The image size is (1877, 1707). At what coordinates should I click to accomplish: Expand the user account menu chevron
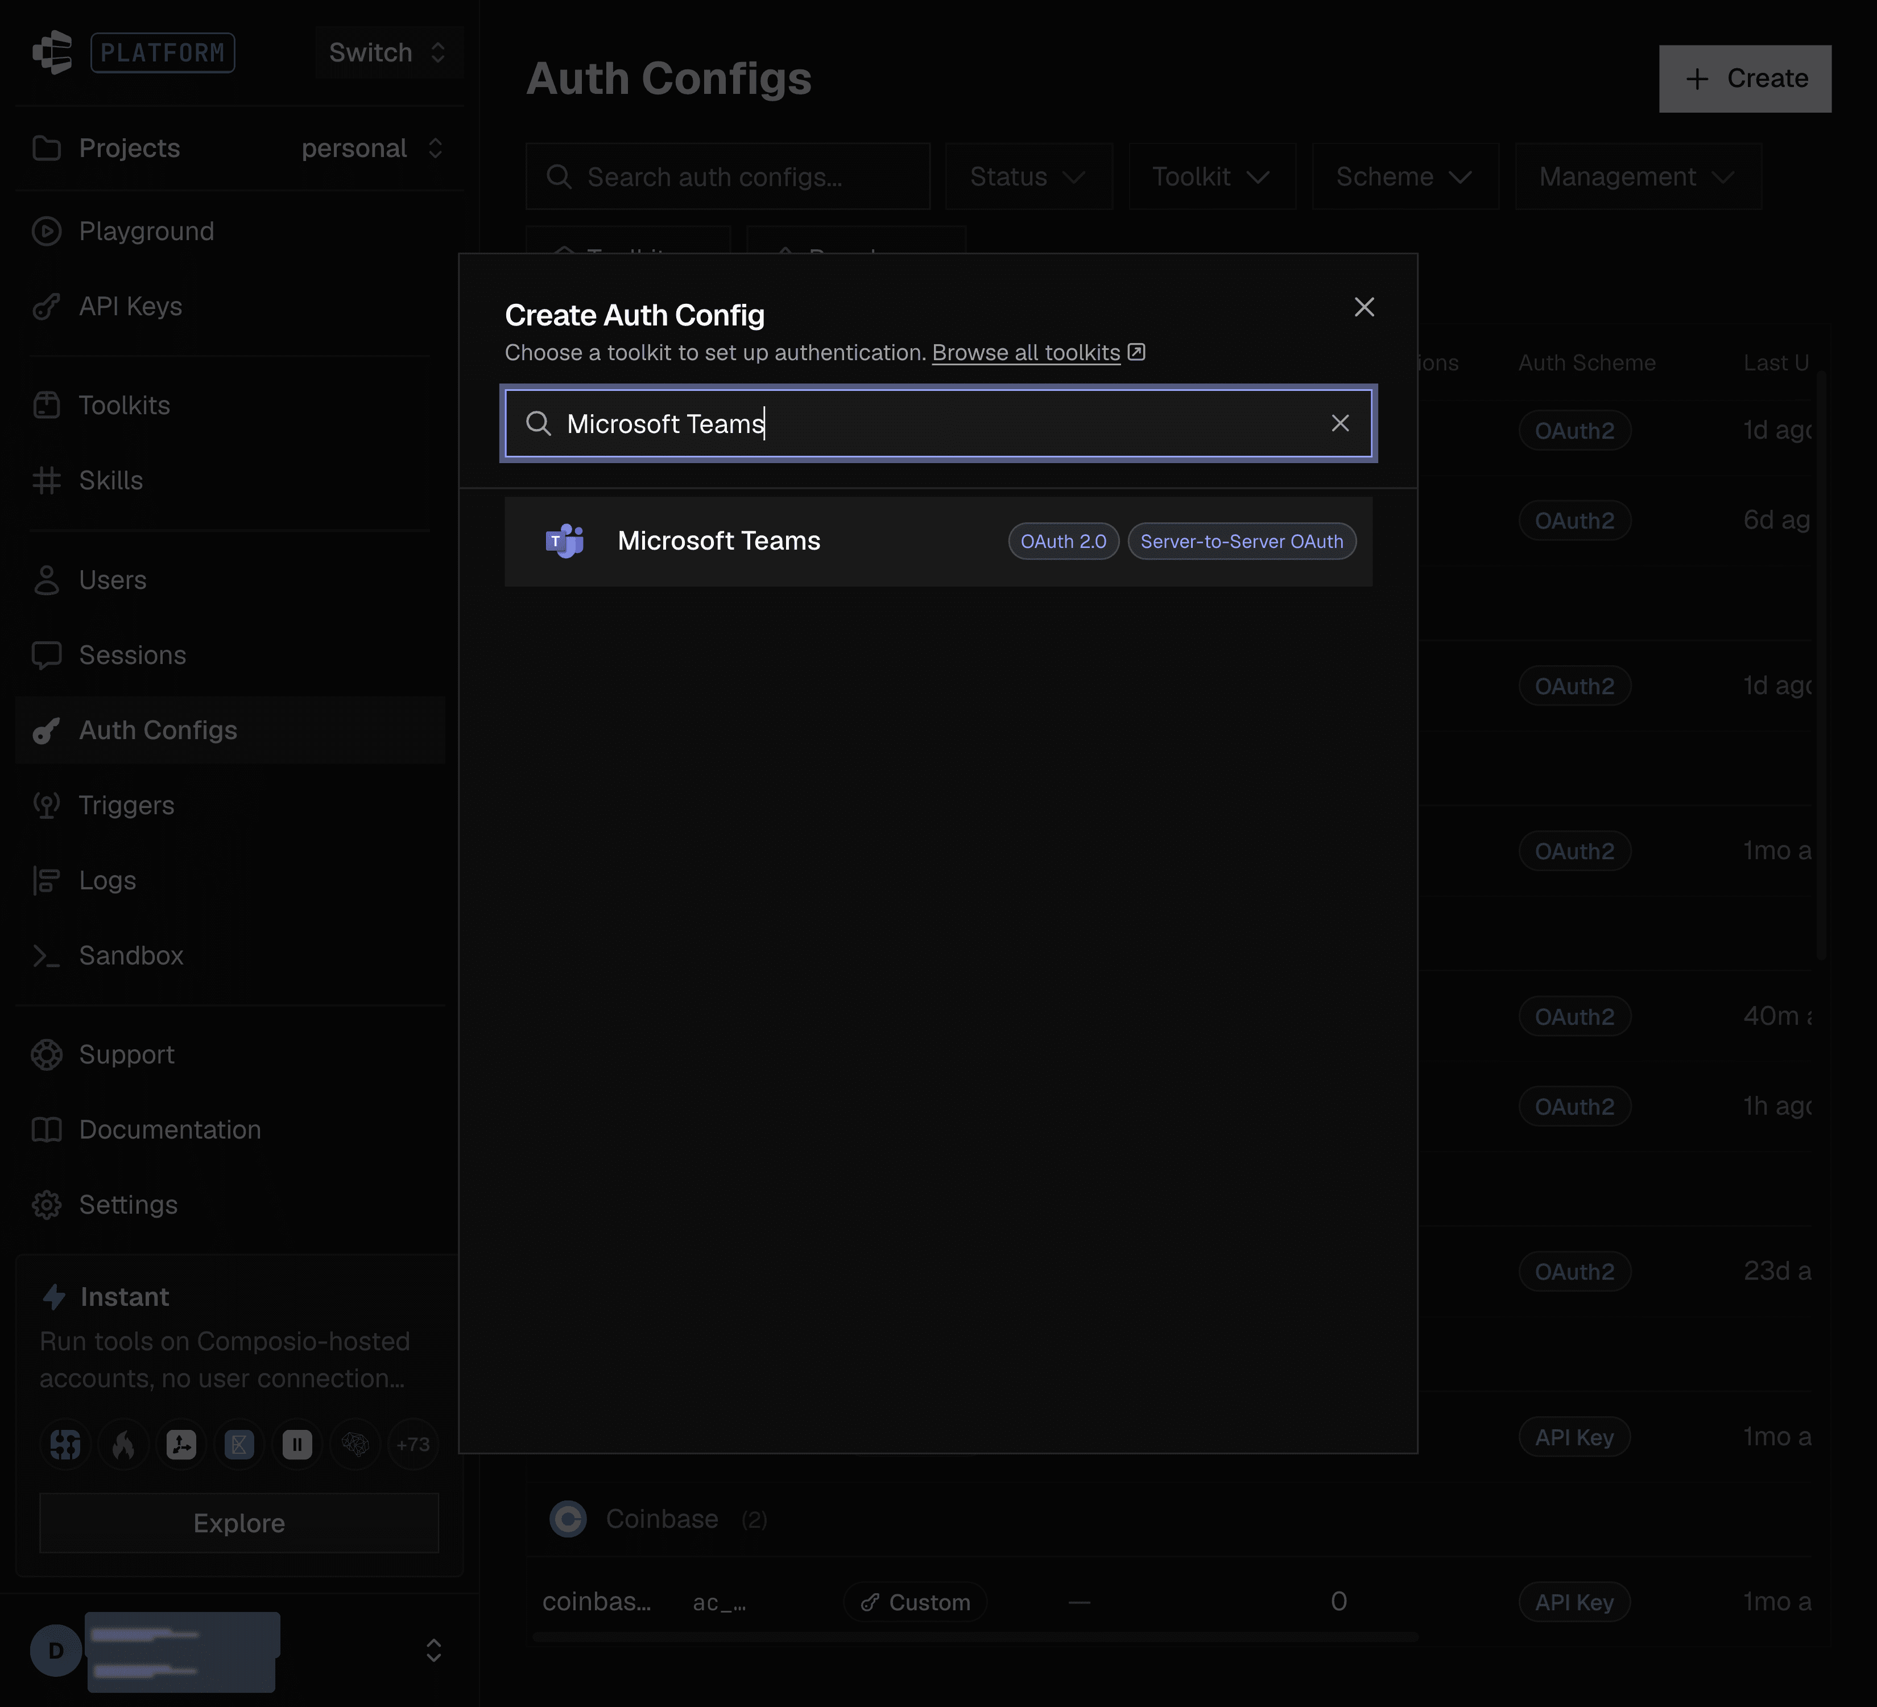click(x=434, y=1651)
